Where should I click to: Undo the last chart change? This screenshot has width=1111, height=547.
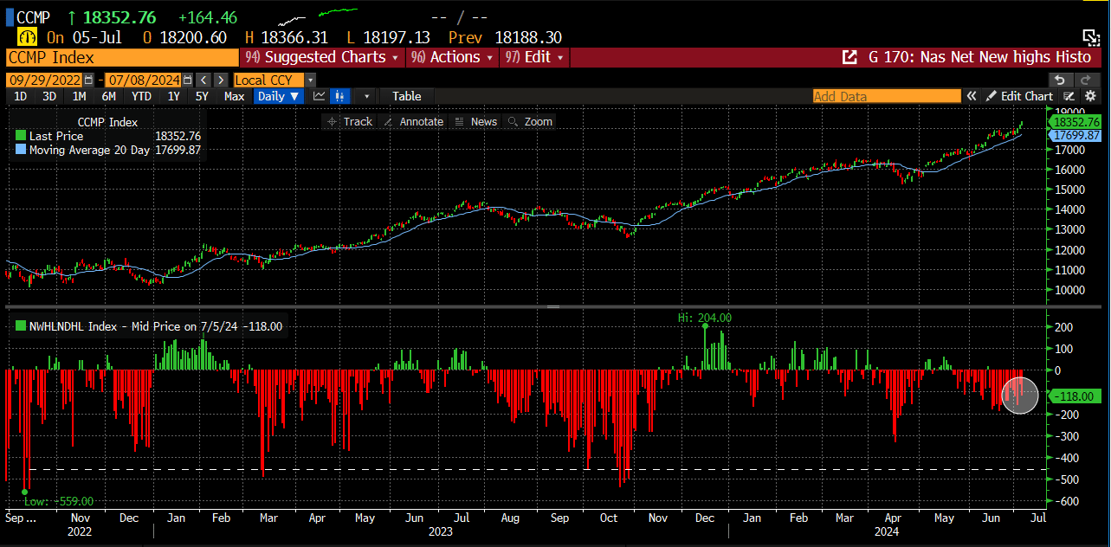1059,80
